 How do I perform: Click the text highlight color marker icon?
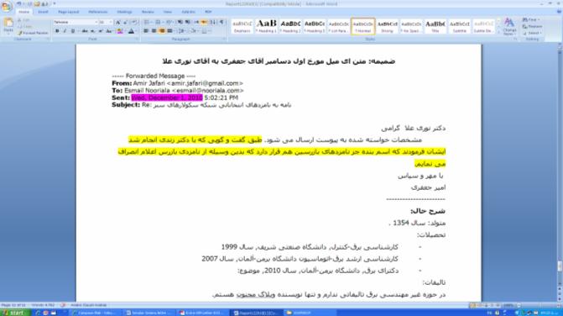[x=120, y=32]
